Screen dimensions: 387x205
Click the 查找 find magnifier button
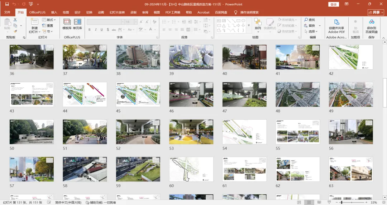(310, 20)
